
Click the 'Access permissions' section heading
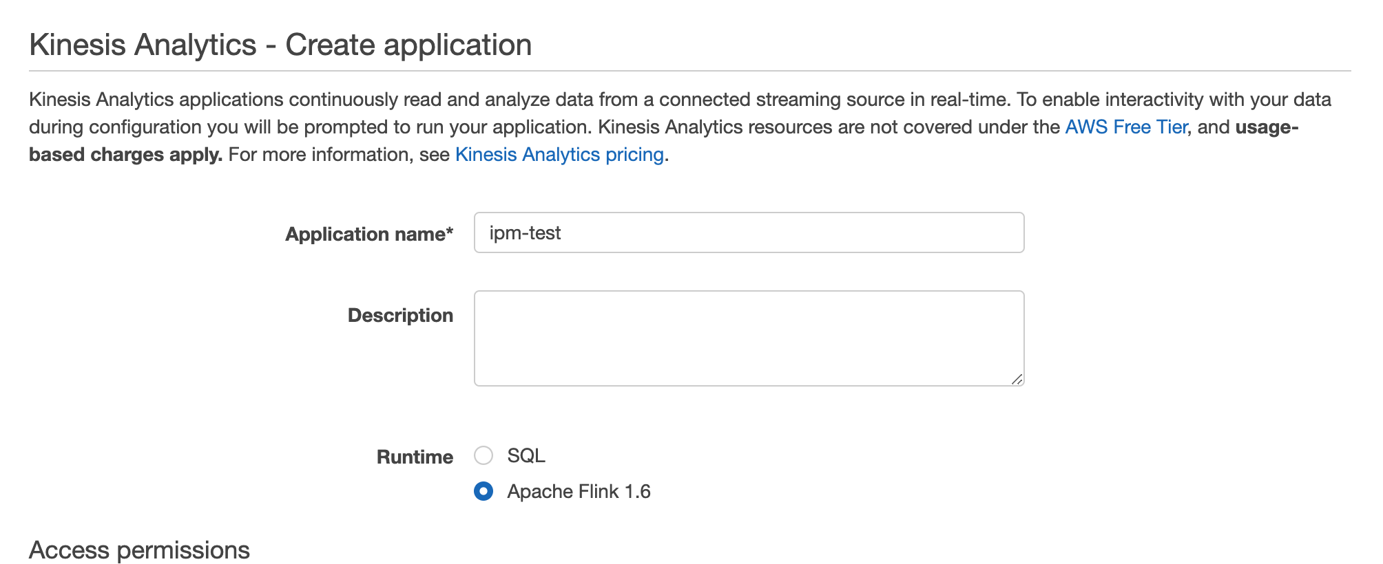point(139,550)
